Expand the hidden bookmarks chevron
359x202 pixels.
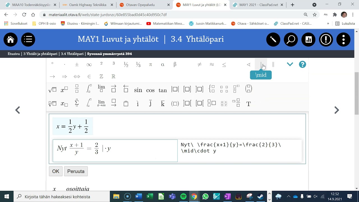click(x=328, y=24)
